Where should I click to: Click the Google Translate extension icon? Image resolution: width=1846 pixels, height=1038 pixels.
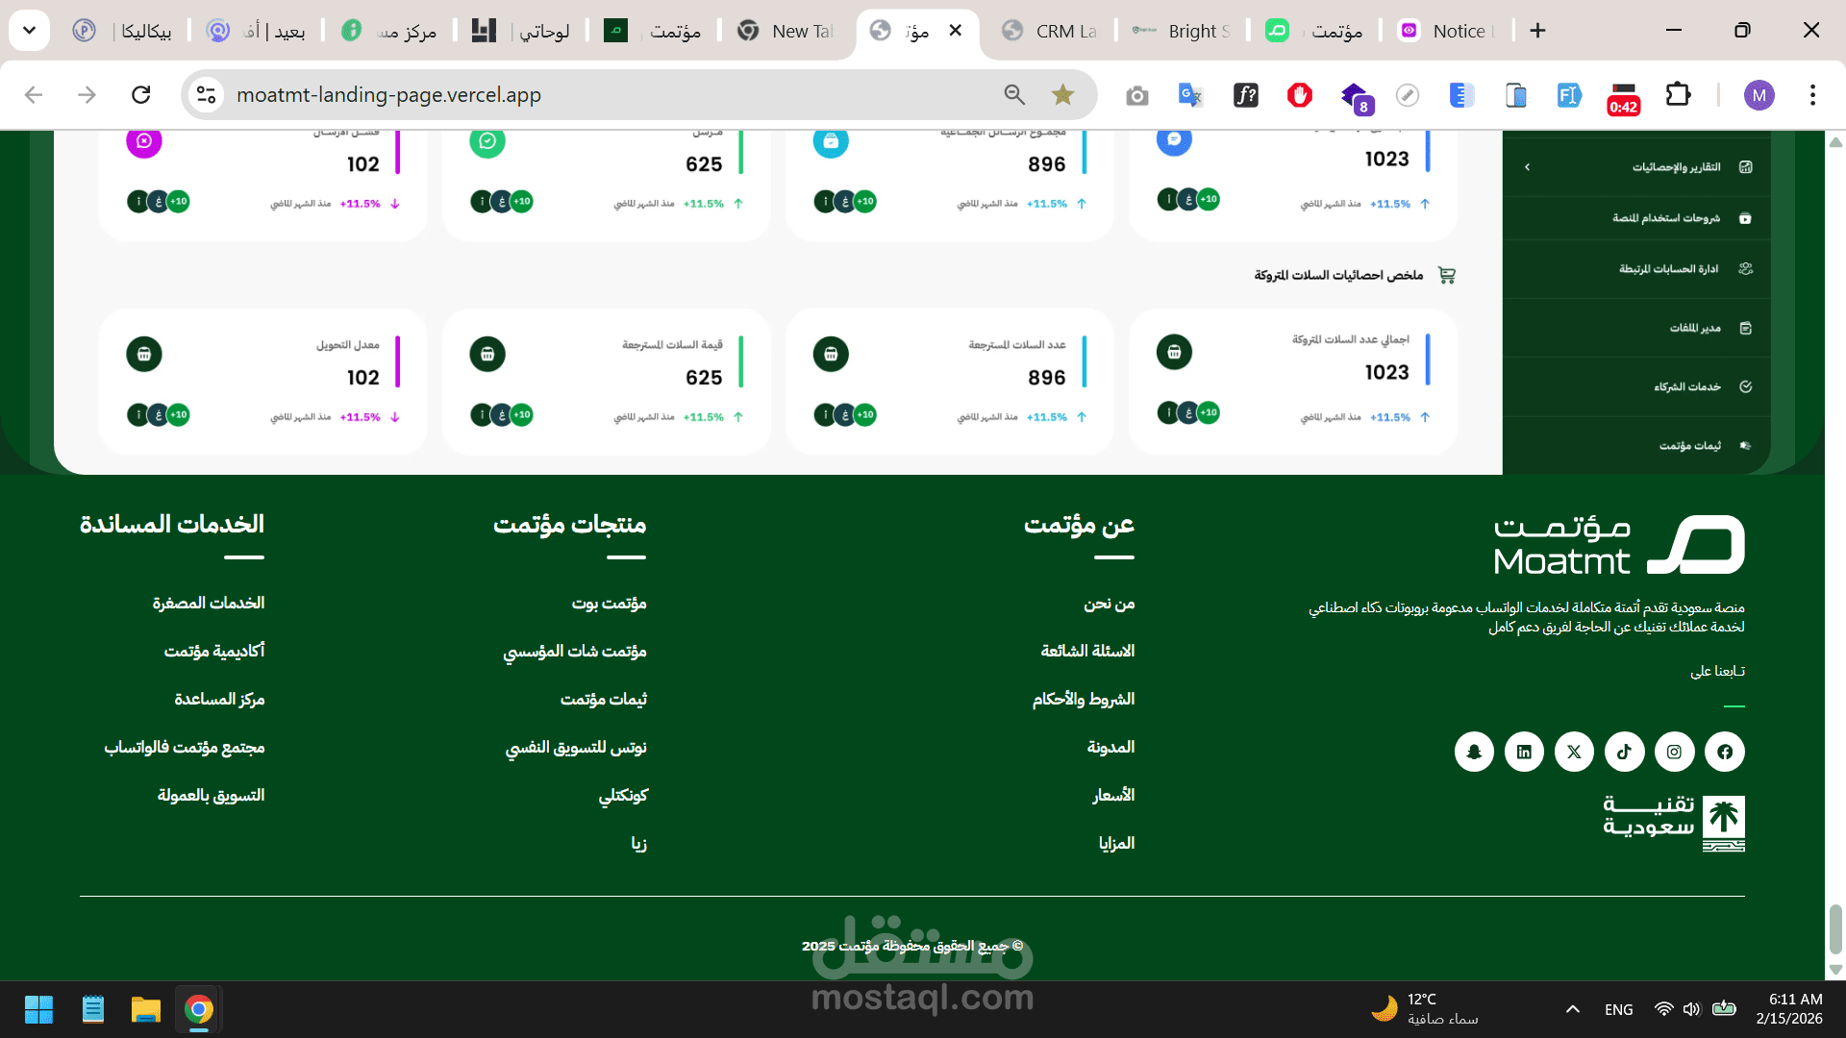coord(1190,94)
